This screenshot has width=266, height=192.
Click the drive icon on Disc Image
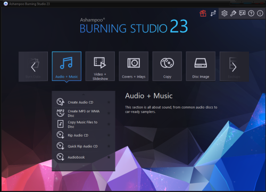tap(201, 63)
